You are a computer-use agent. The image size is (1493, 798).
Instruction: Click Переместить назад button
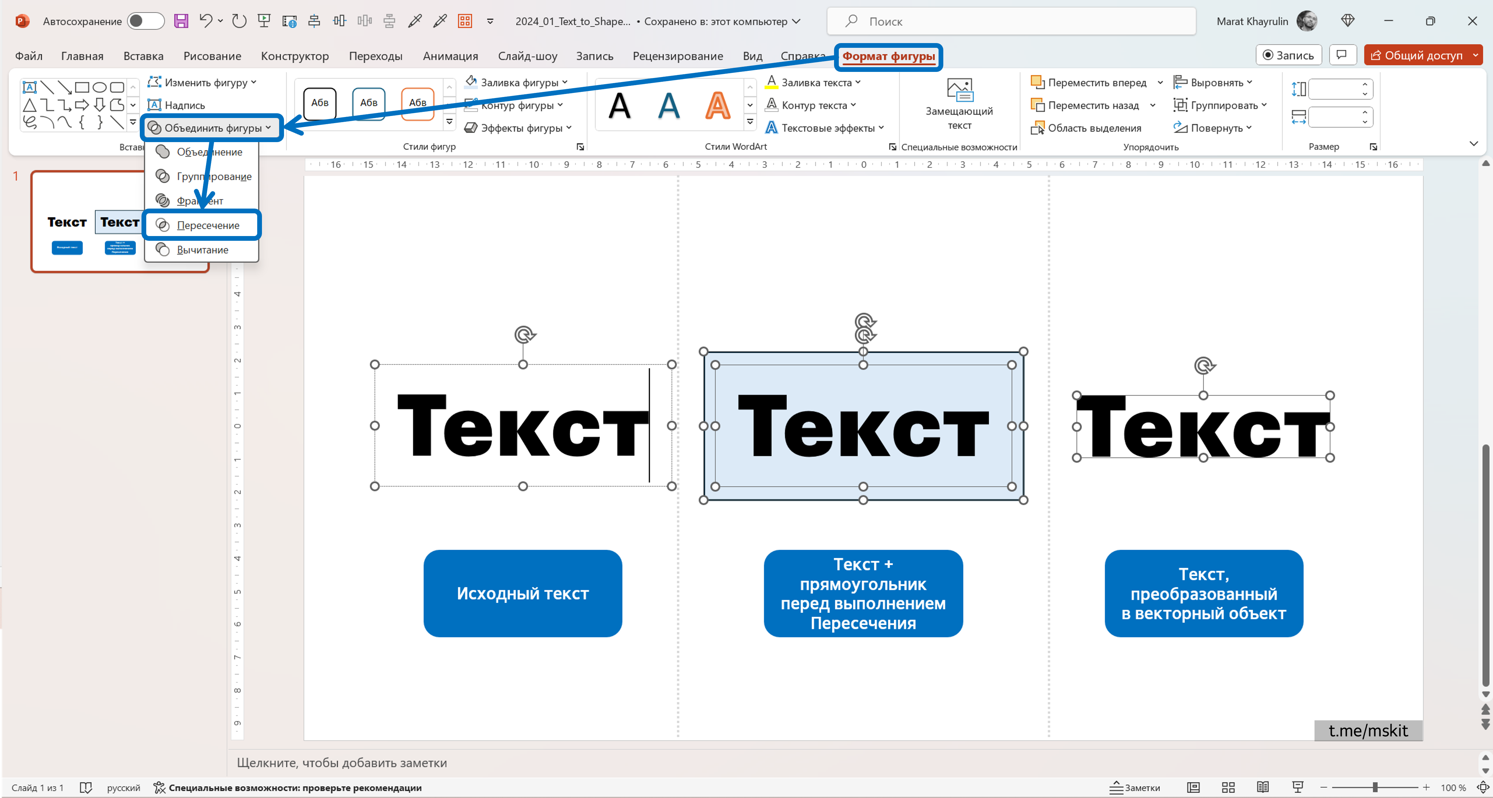[x=1085, y=105]
